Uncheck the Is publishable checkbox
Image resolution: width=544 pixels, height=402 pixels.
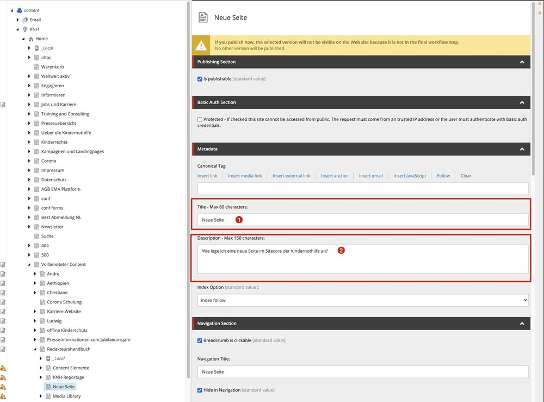[x=200, y=79]
